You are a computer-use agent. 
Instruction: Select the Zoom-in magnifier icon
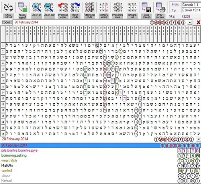click(x=36, y=8)
